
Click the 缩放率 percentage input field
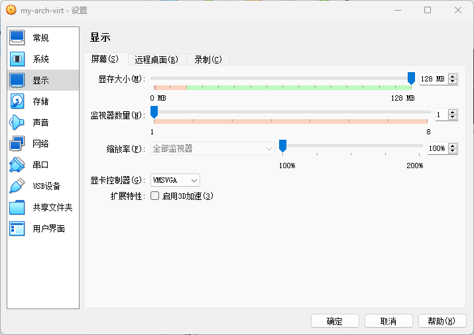[x=436, y=149]
